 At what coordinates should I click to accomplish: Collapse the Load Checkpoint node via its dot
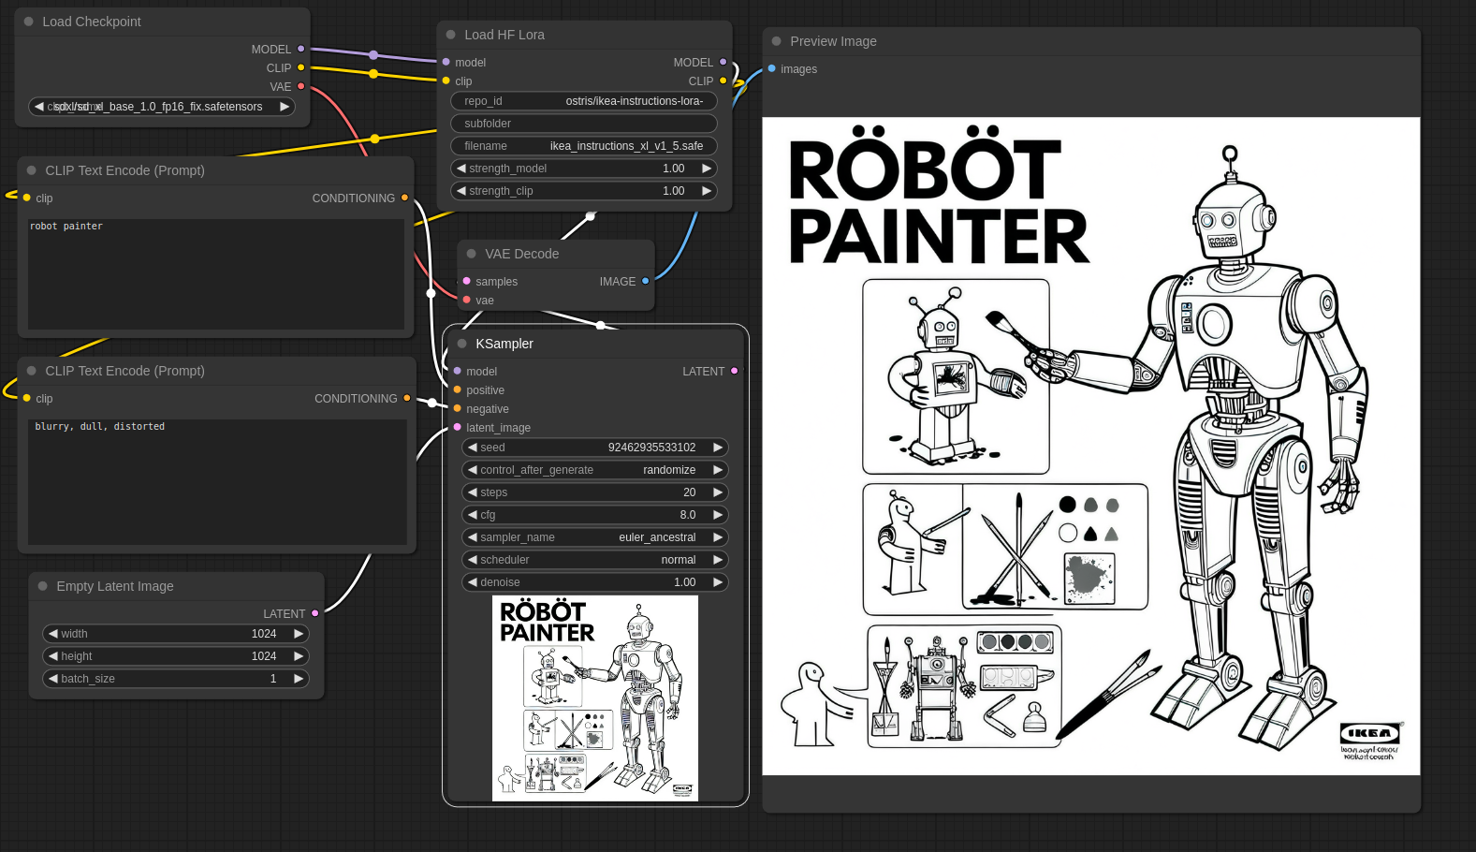(29, 22)
